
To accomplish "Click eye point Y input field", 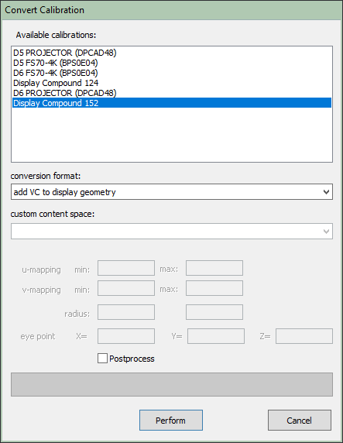I will pos(216,336).
